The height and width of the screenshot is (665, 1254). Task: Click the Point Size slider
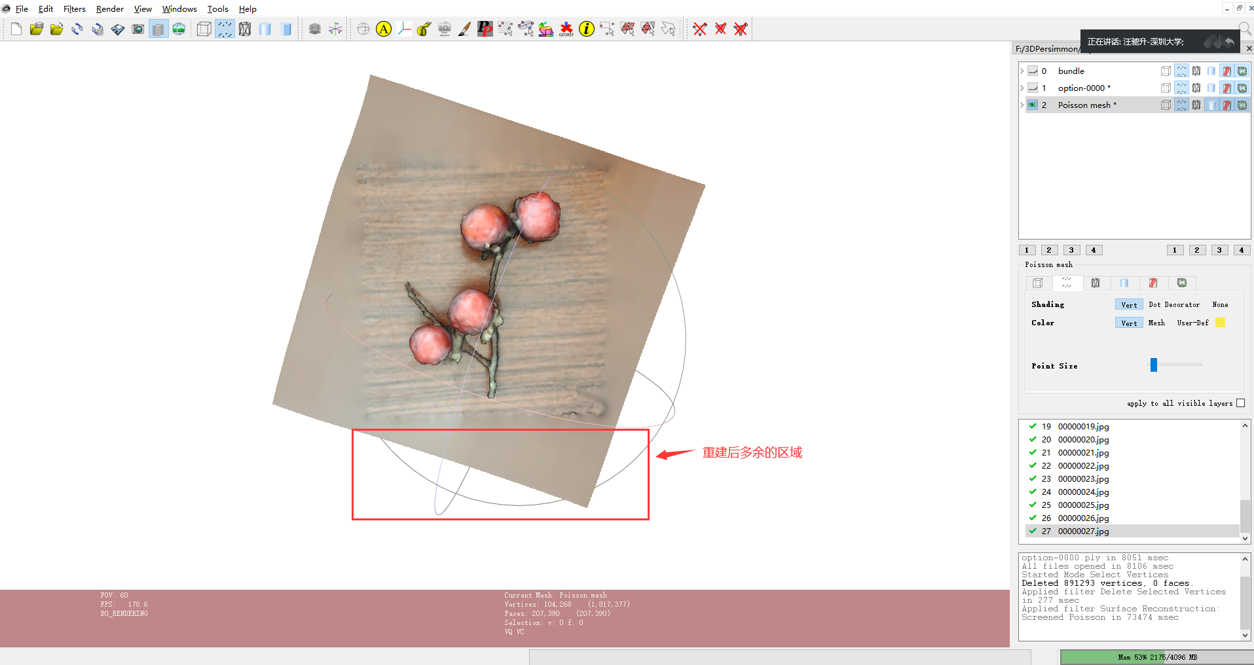(1176, 365)
